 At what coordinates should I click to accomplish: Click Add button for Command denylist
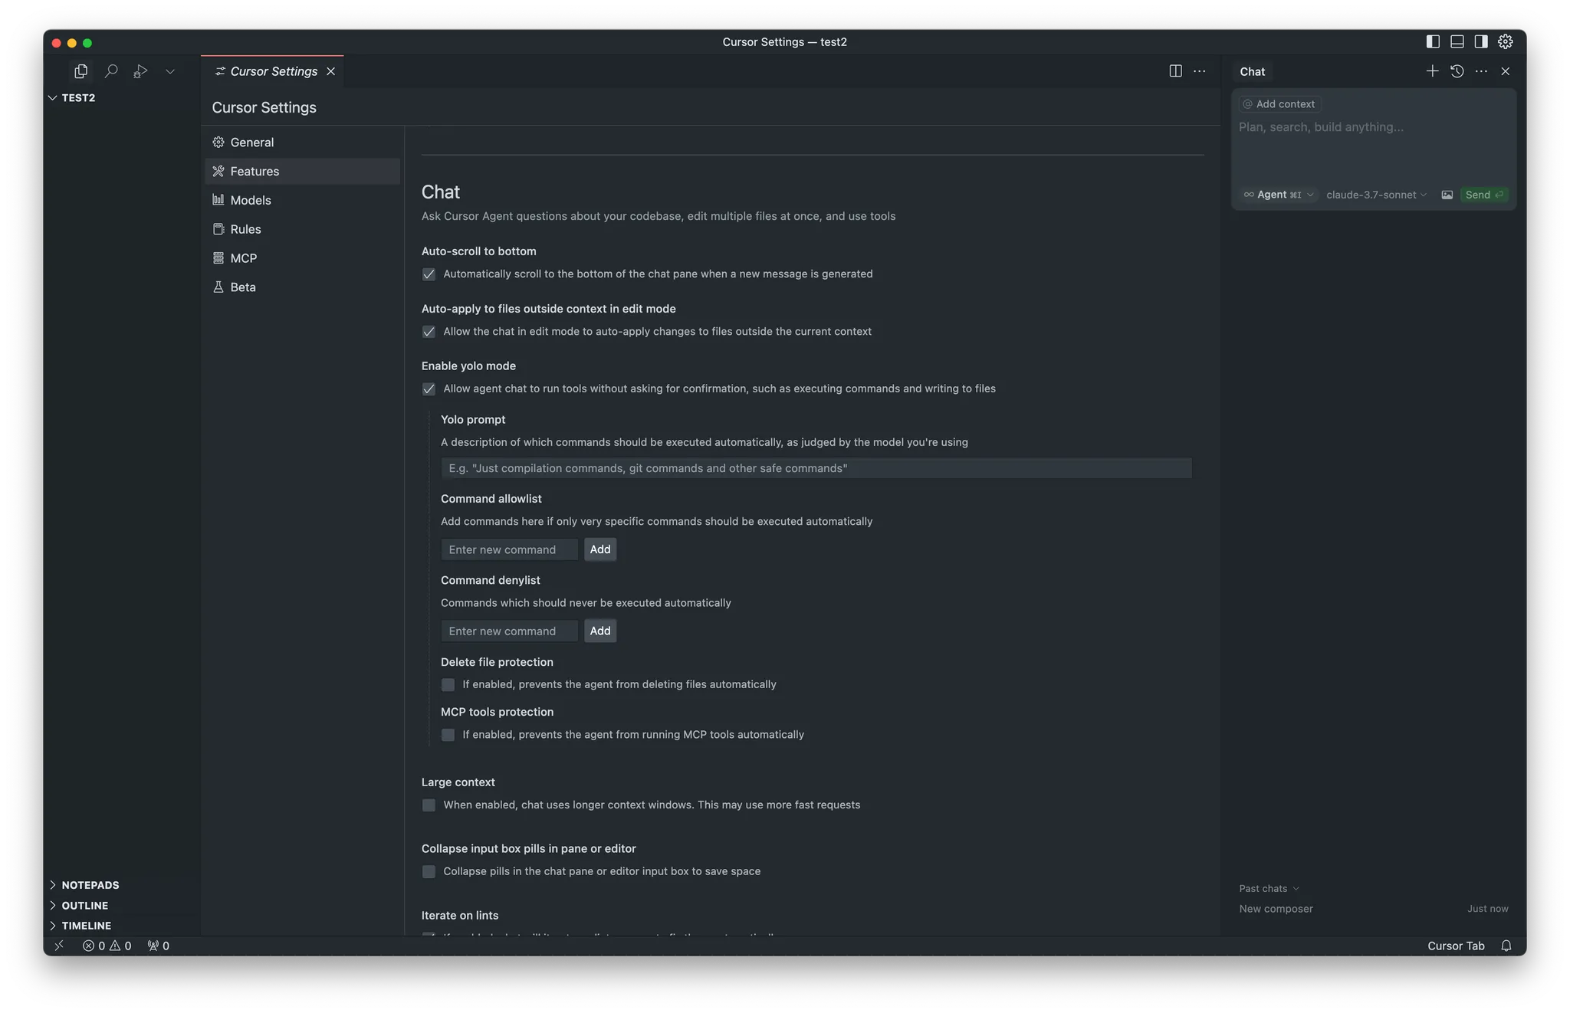(x=600, y=631)
